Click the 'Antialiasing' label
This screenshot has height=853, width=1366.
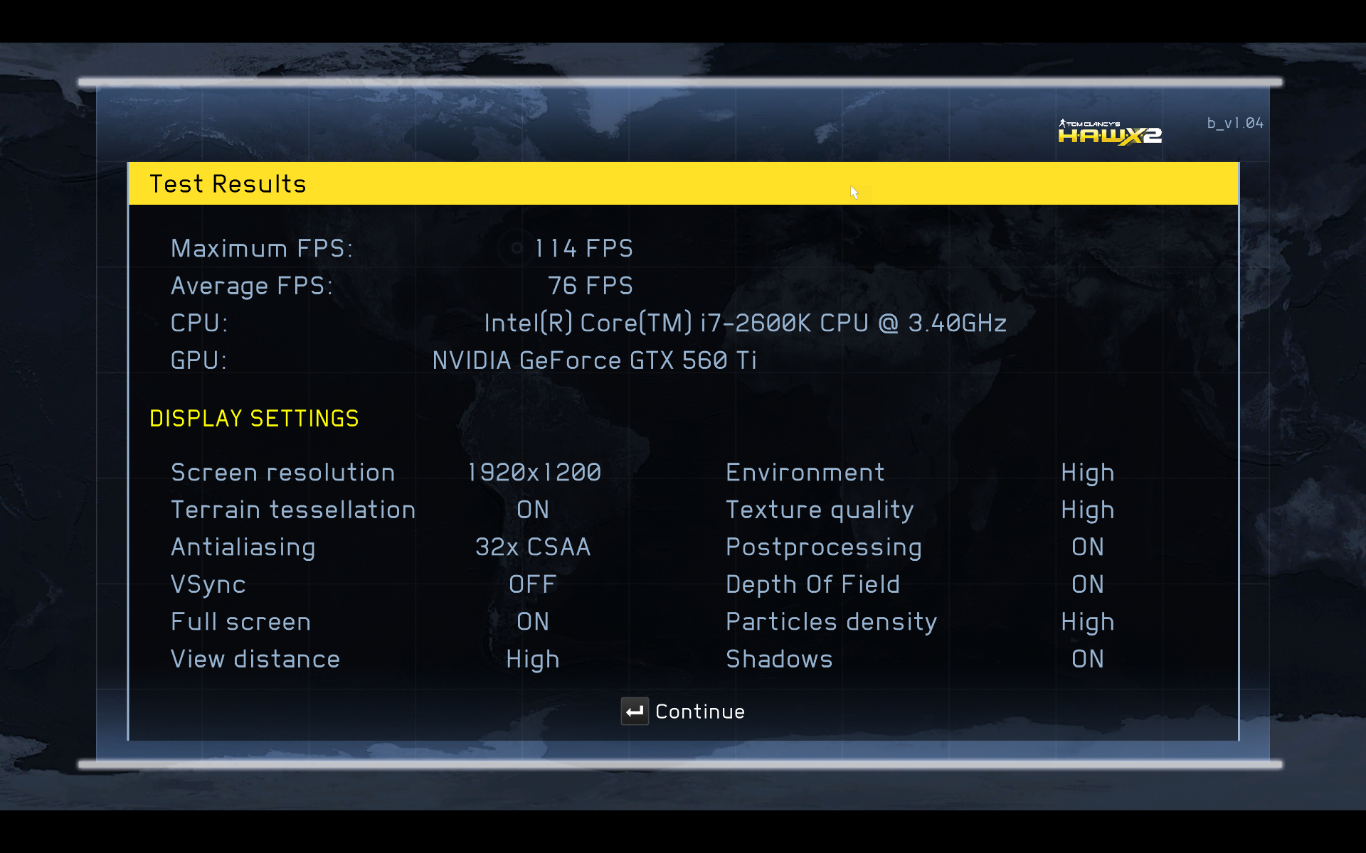[243, 547]
